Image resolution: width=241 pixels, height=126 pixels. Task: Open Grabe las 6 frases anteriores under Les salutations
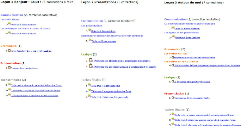(24, 25)
